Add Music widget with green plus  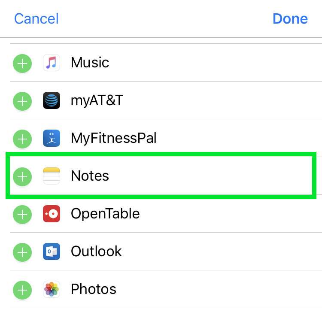click(x=22, y=64)
